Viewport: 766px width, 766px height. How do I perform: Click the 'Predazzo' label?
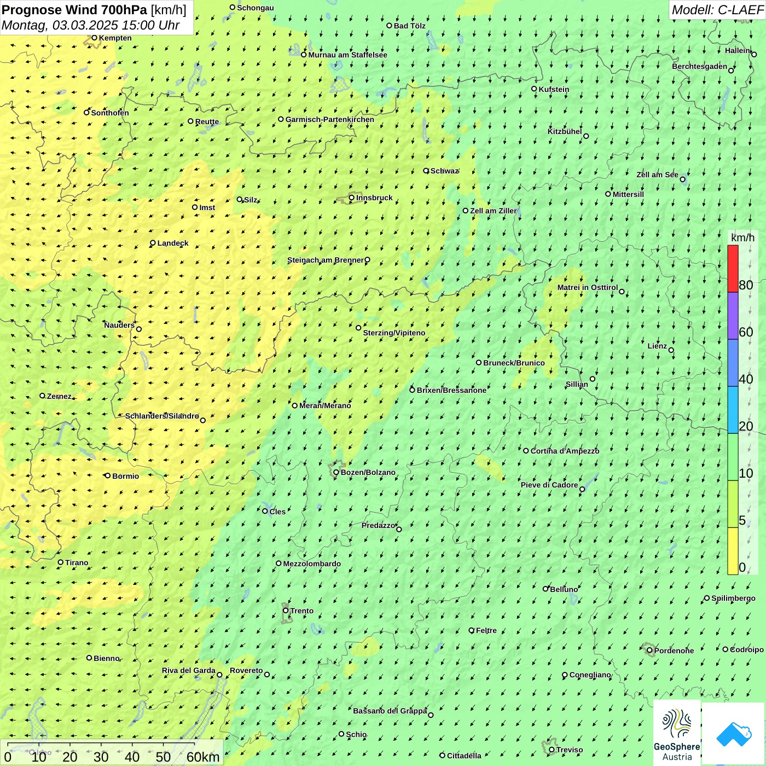[x=378, y=525]
